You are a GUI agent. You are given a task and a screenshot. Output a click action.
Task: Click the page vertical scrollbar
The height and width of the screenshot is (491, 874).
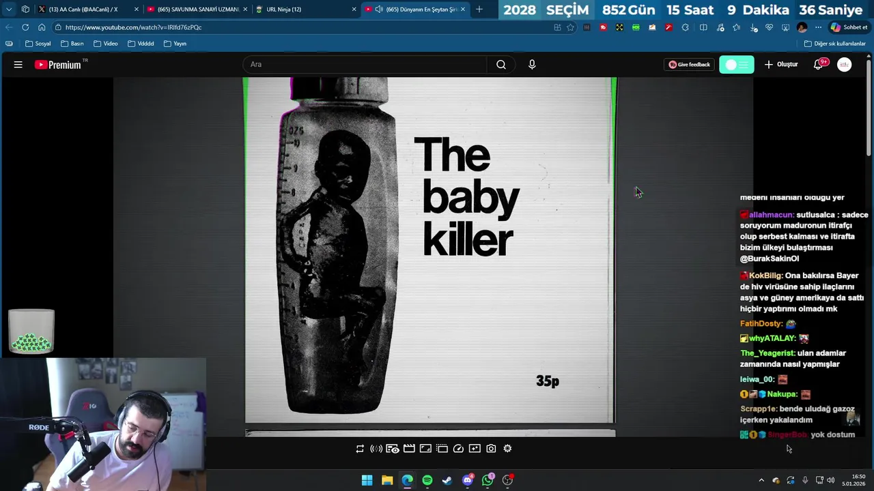[869, 109]
